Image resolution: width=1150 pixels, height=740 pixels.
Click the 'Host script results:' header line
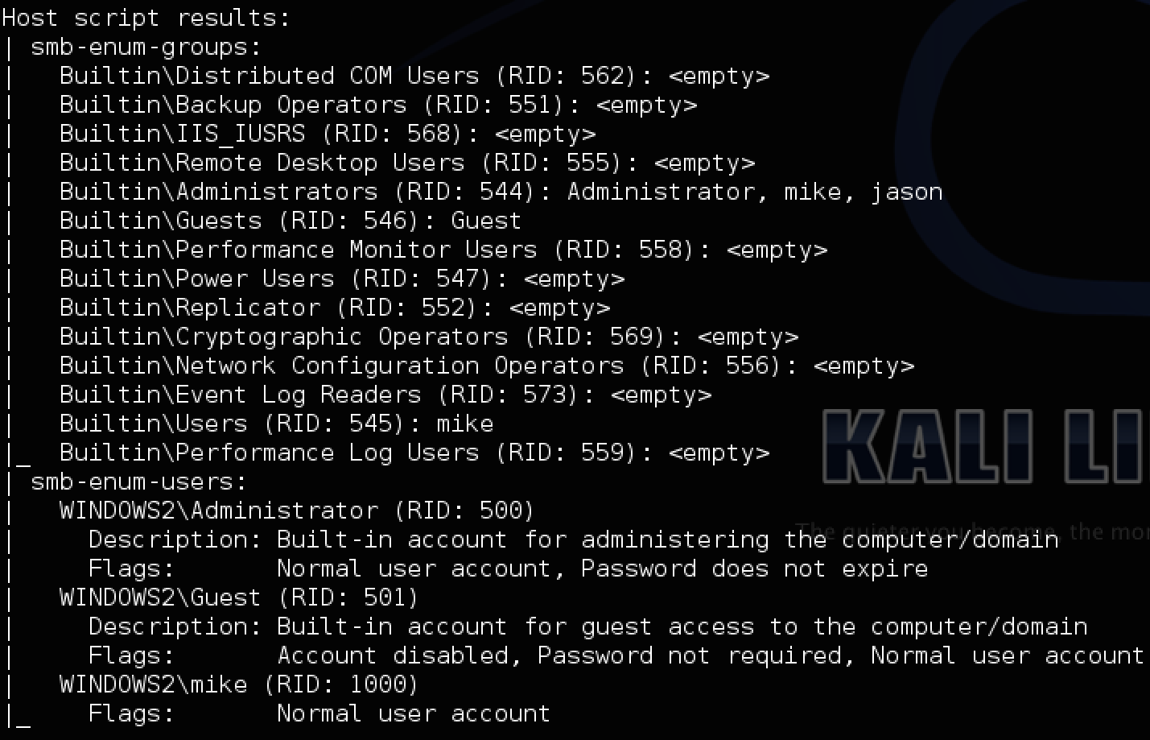pyautogui.click(x=146, y=18)
